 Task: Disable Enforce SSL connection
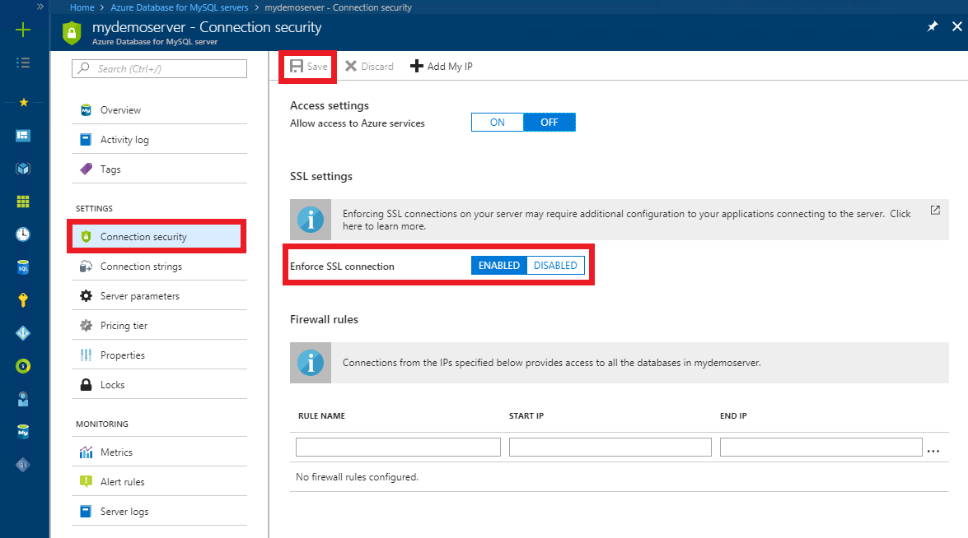555,265
